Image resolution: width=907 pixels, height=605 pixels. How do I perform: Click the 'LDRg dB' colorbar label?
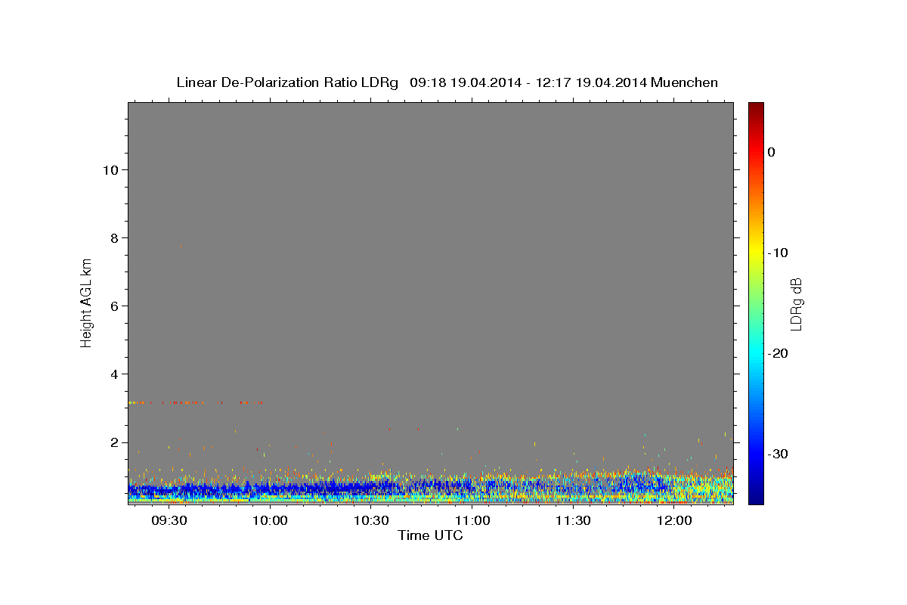tap(796, 304)
